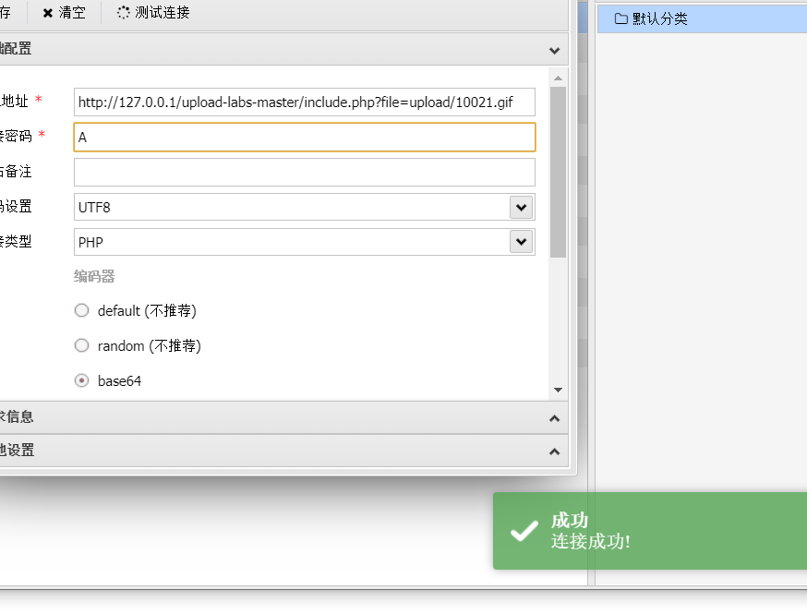Click the 测试连接 test connection button
Image resolution: width=807 pixels, height=614 pixels.
[153, 12]
